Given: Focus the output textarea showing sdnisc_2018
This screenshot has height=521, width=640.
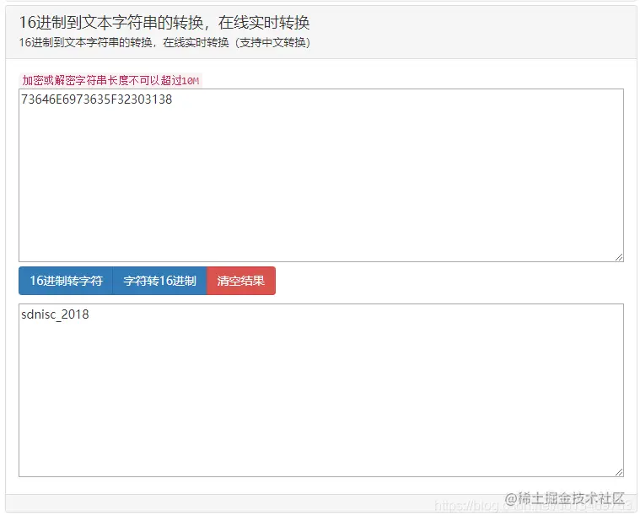Looking at the screenshot, I should click(x=321, y=390).
